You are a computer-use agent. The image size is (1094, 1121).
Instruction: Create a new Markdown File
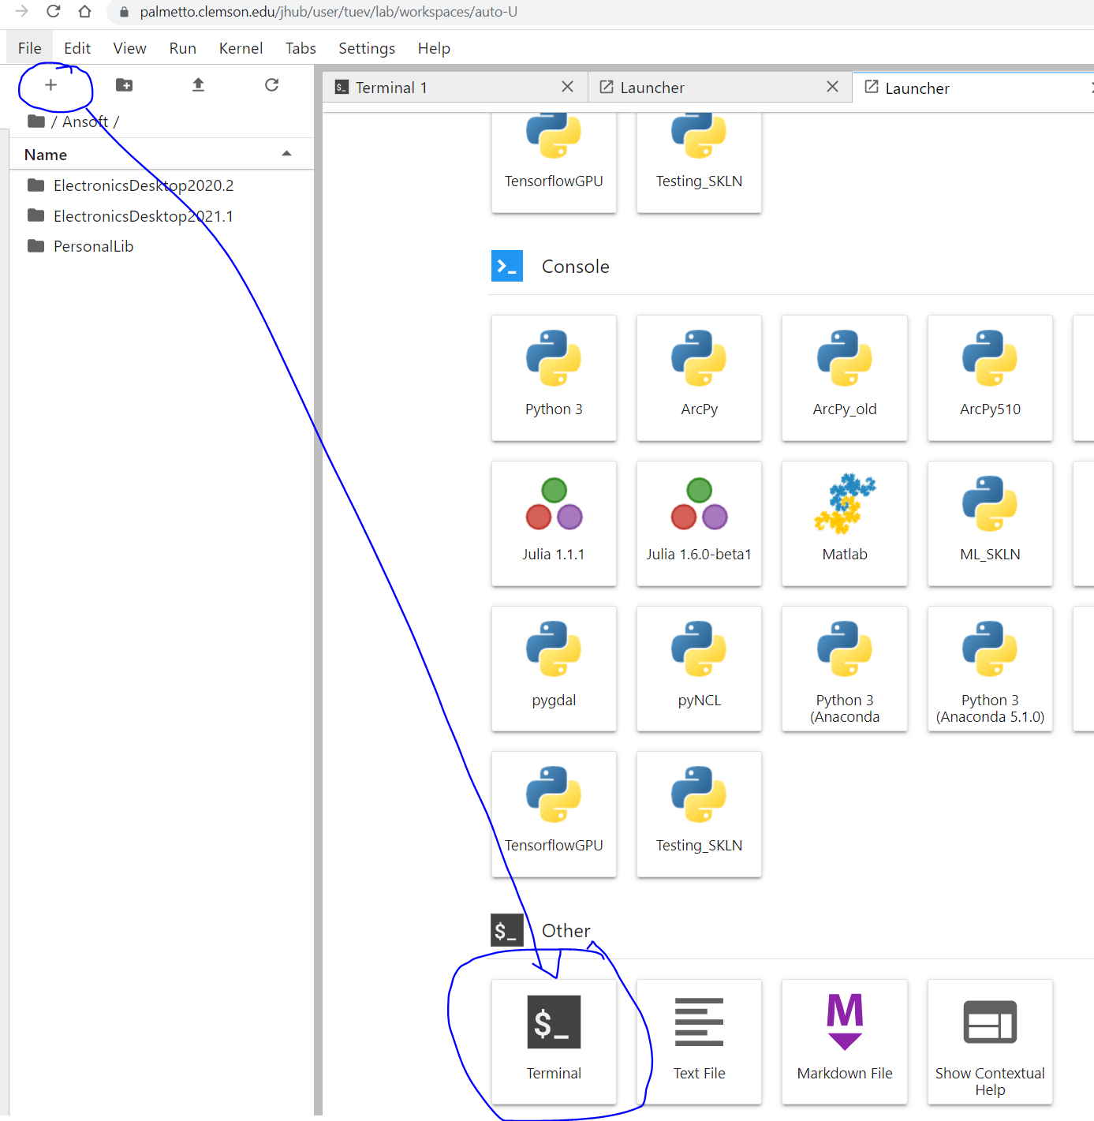click(845, 1041)
